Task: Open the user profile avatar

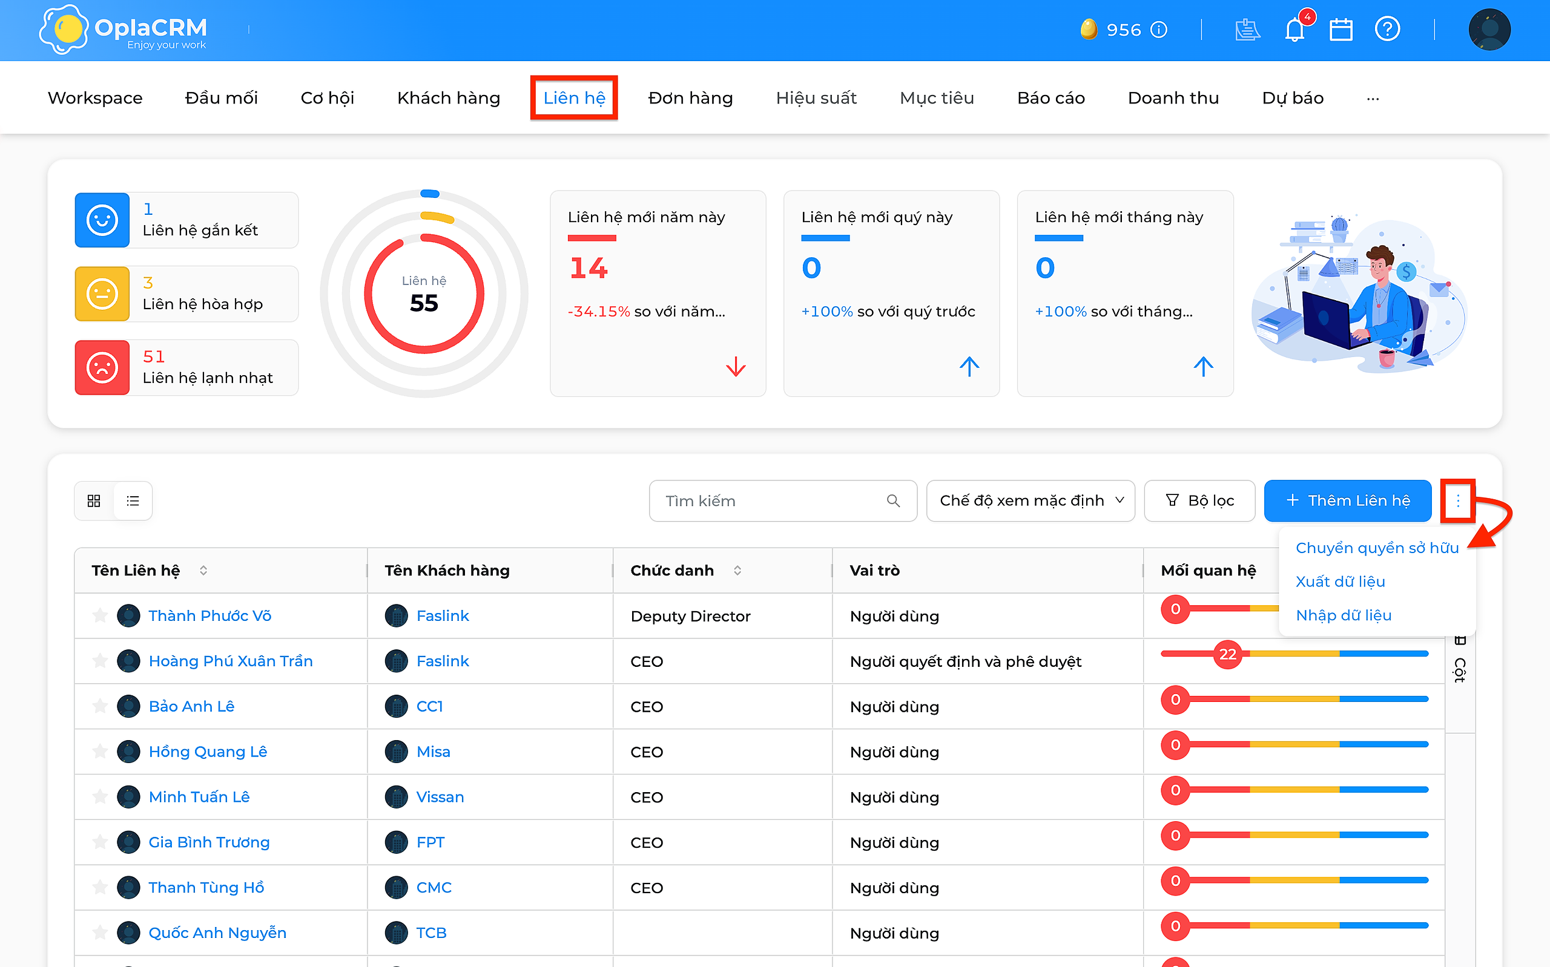Action: pyautogui.click(x=1489, y=30)
